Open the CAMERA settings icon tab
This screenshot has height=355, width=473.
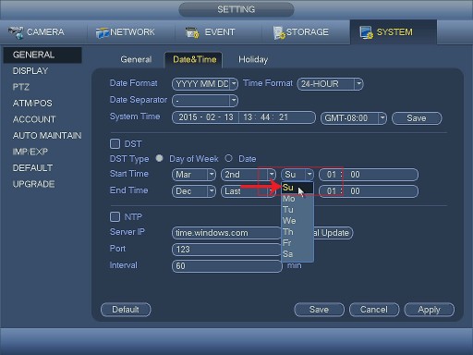click(x=36, y=32)
